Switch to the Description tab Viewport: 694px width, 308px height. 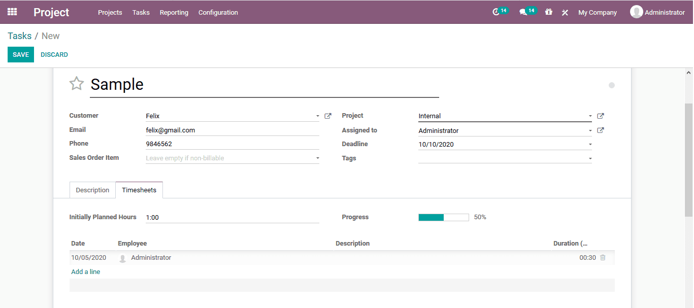92,190
